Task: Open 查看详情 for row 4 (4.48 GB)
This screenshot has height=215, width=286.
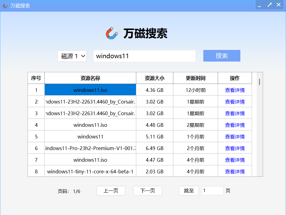Action: pos(235,125)
